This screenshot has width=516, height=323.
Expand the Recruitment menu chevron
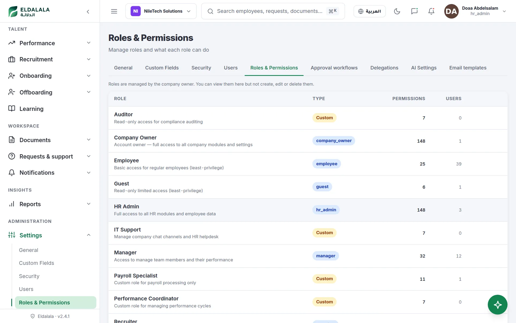[x=89, y=59]
